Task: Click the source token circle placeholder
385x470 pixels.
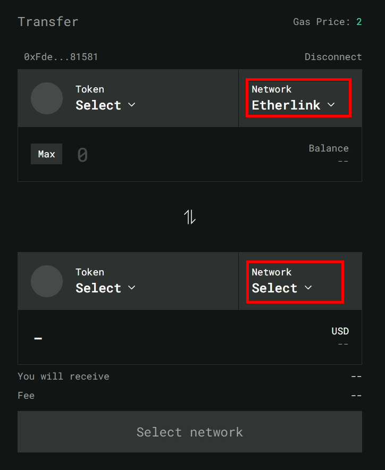Action: pyautogui.click(x=47, y=98)
